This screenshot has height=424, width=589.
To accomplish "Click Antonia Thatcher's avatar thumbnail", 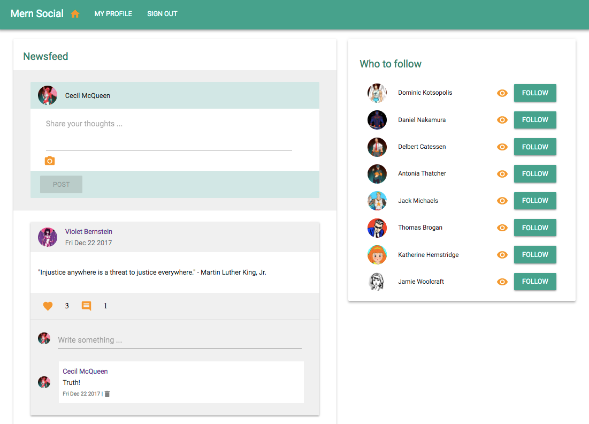I will point(377,174).
